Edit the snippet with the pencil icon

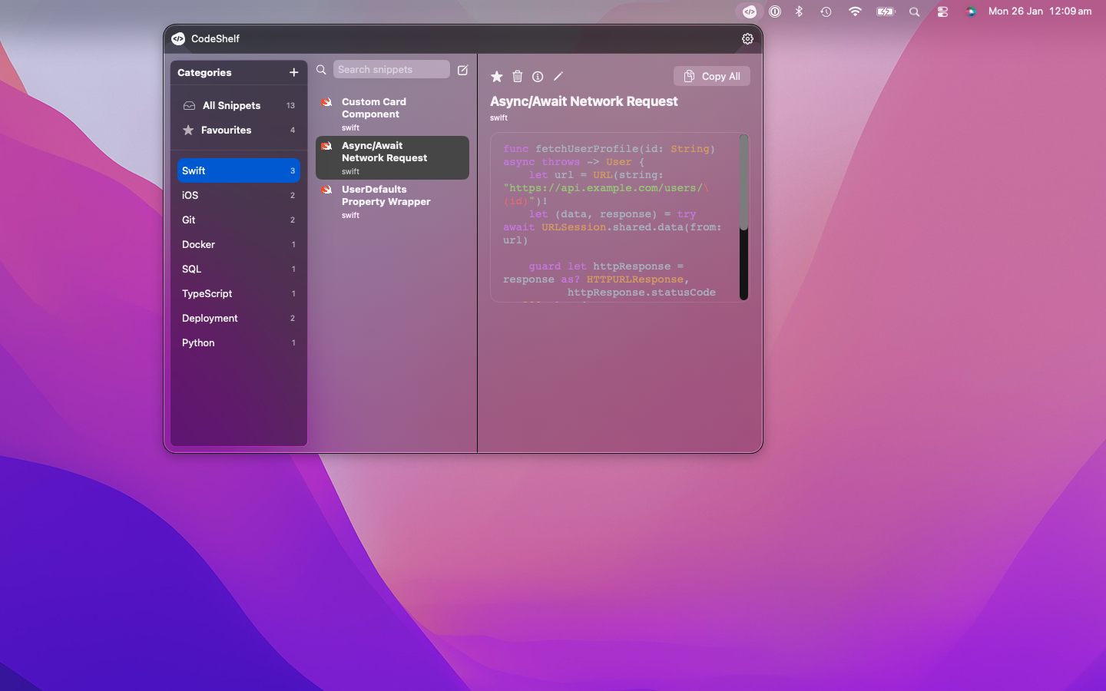pos(558,76)
